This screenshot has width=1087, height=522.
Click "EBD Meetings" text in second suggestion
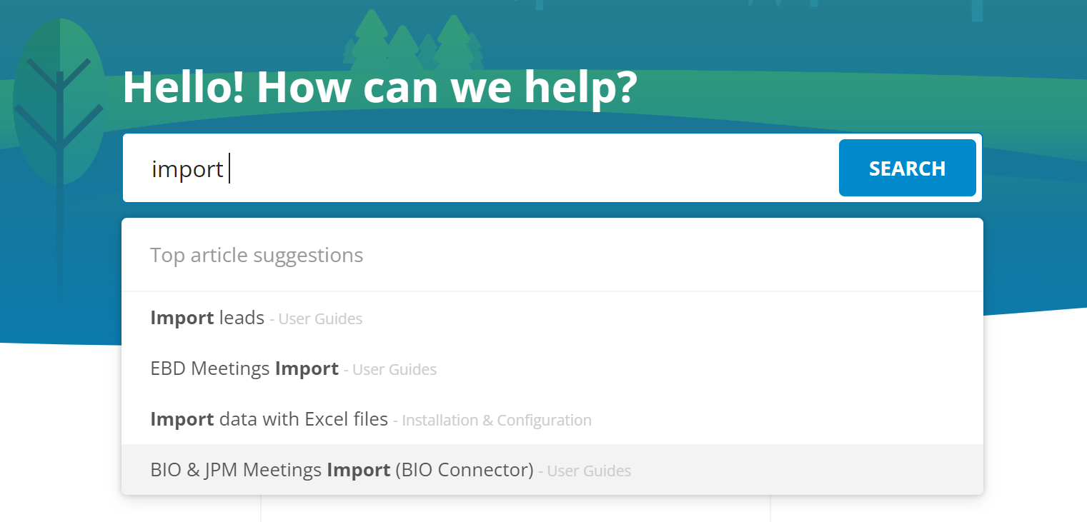pyautogui.click(x=210, y=368)
